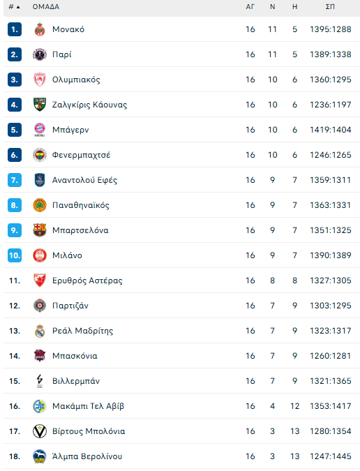Open the Παρί team link
The height and width of the screenshot is (471, 360).
tap(62, 54)
